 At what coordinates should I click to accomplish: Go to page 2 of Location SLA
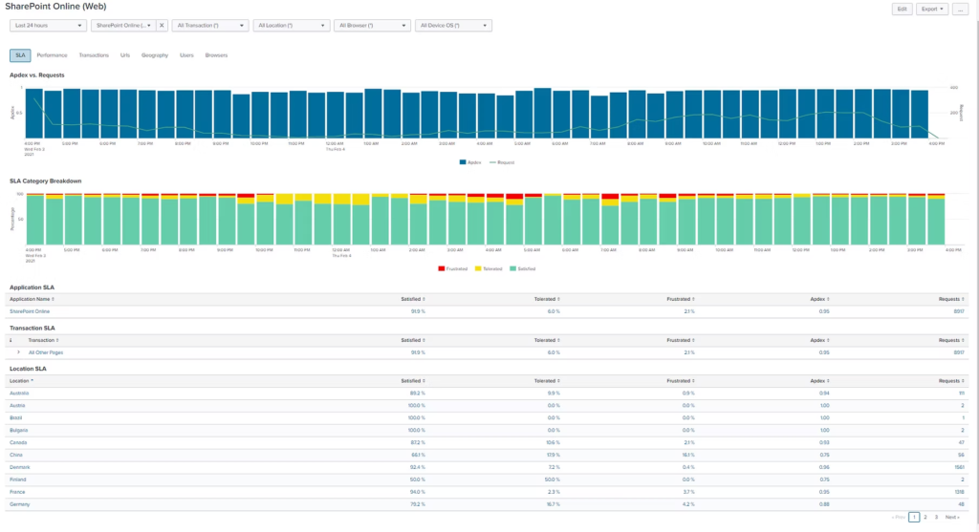[925, 517]
